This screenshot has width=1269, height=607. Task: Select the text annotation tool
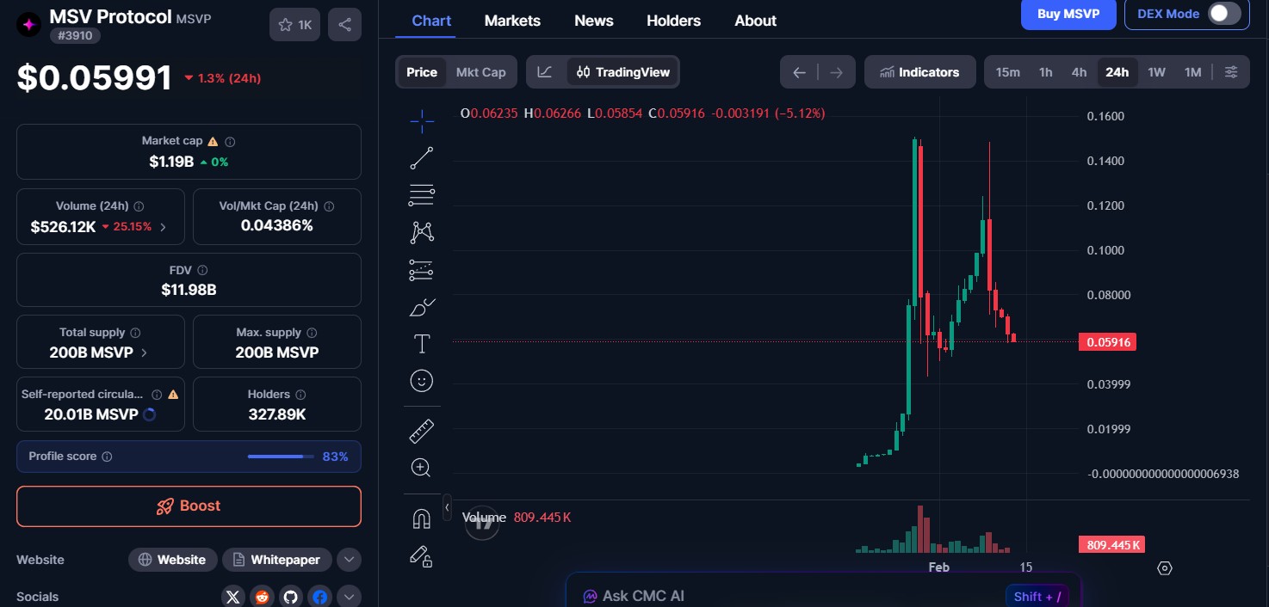pyautogui.click(x=422, y=342)
